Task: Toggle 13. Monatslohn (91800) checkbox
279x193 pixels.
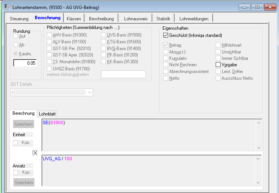Action: pyautogui.click(x=49, y=62)
